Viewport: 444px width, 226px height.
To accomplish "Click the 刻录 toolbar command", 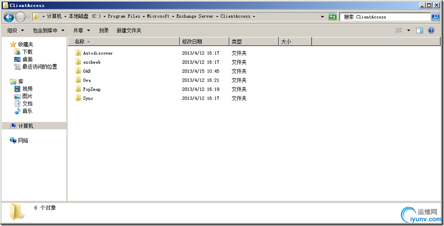I will (x=104, y=30).
